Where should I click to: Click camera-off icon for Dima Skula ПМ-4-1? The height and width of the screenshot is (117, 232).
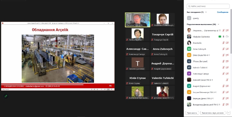[x=227, y=55]
